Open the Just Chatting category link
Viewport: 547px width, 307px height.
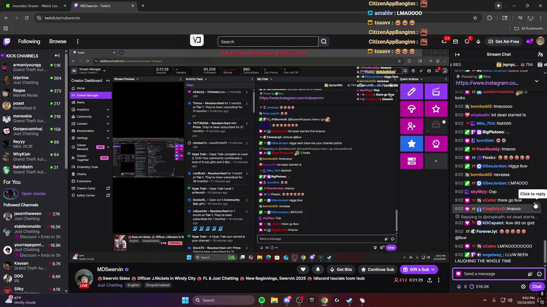coord(109,285)
